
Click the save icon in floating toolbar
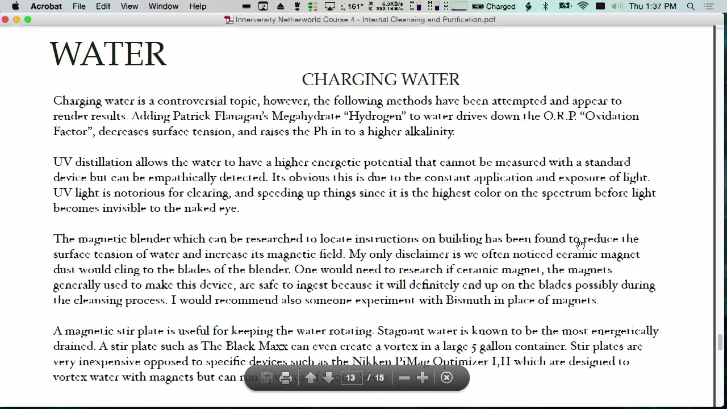[266, 378]
